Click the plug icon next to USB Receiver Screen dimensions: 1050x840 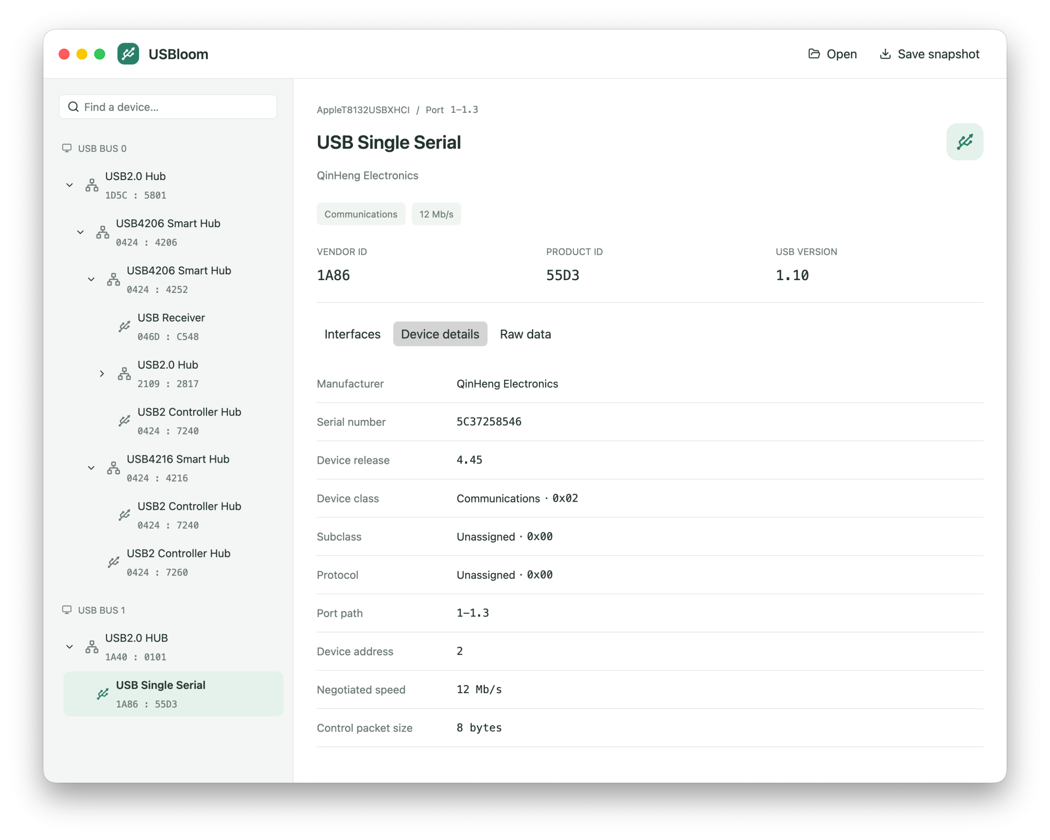124,326
